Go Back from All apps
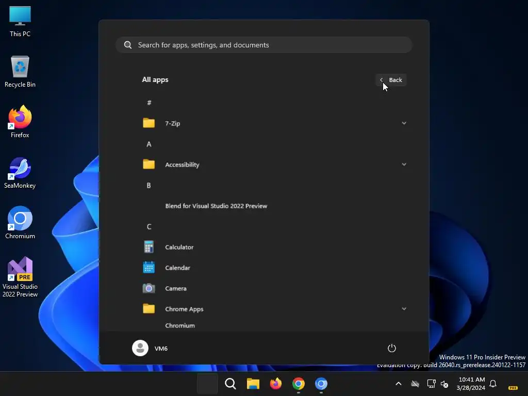The width and height of the screenshot is (528, 396). tap(391, 80)
